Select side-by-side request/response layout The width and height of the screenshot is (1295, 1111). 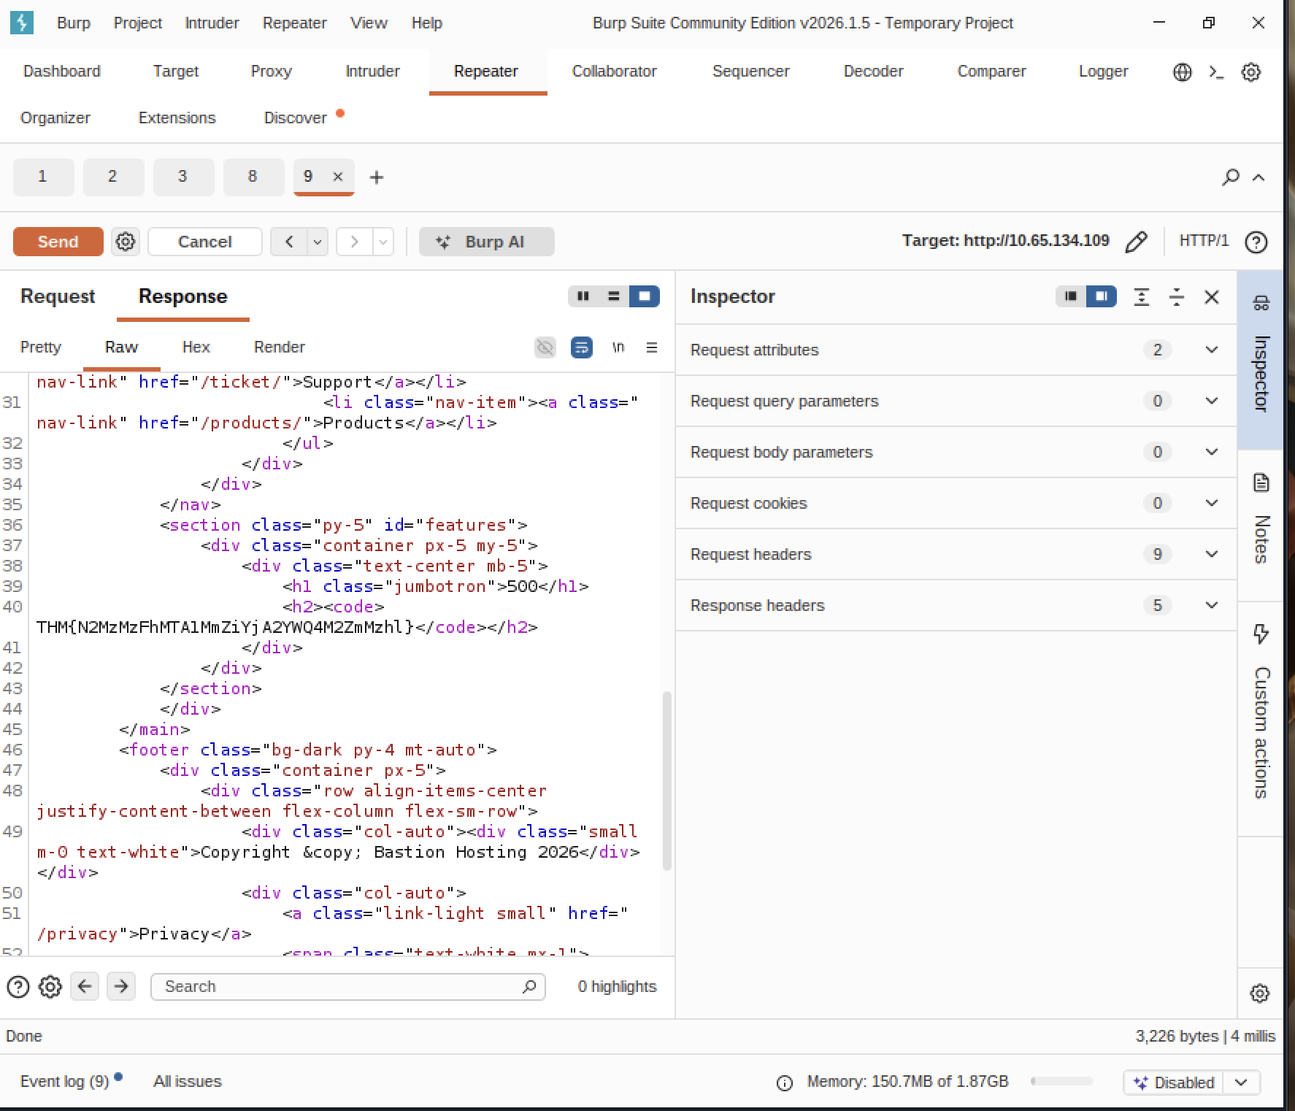point(583,296)
